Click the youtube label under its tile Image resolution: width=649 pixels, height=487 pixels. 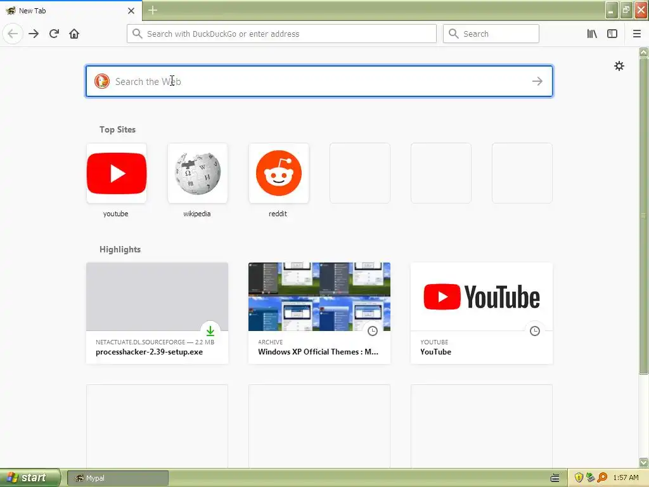115,214
